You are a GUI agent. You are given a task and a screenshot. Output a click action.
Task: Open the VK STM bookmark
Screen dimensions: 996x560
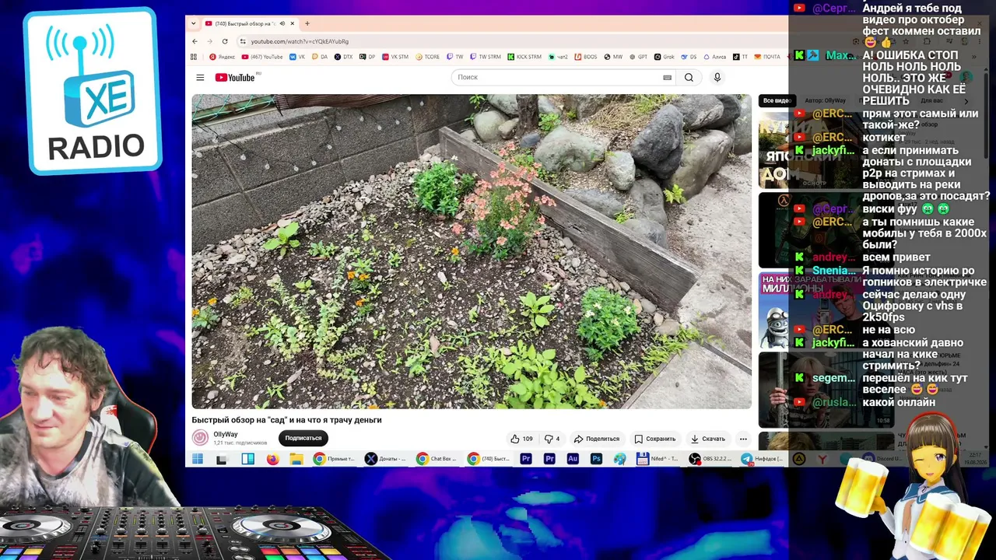coord(395,57)
